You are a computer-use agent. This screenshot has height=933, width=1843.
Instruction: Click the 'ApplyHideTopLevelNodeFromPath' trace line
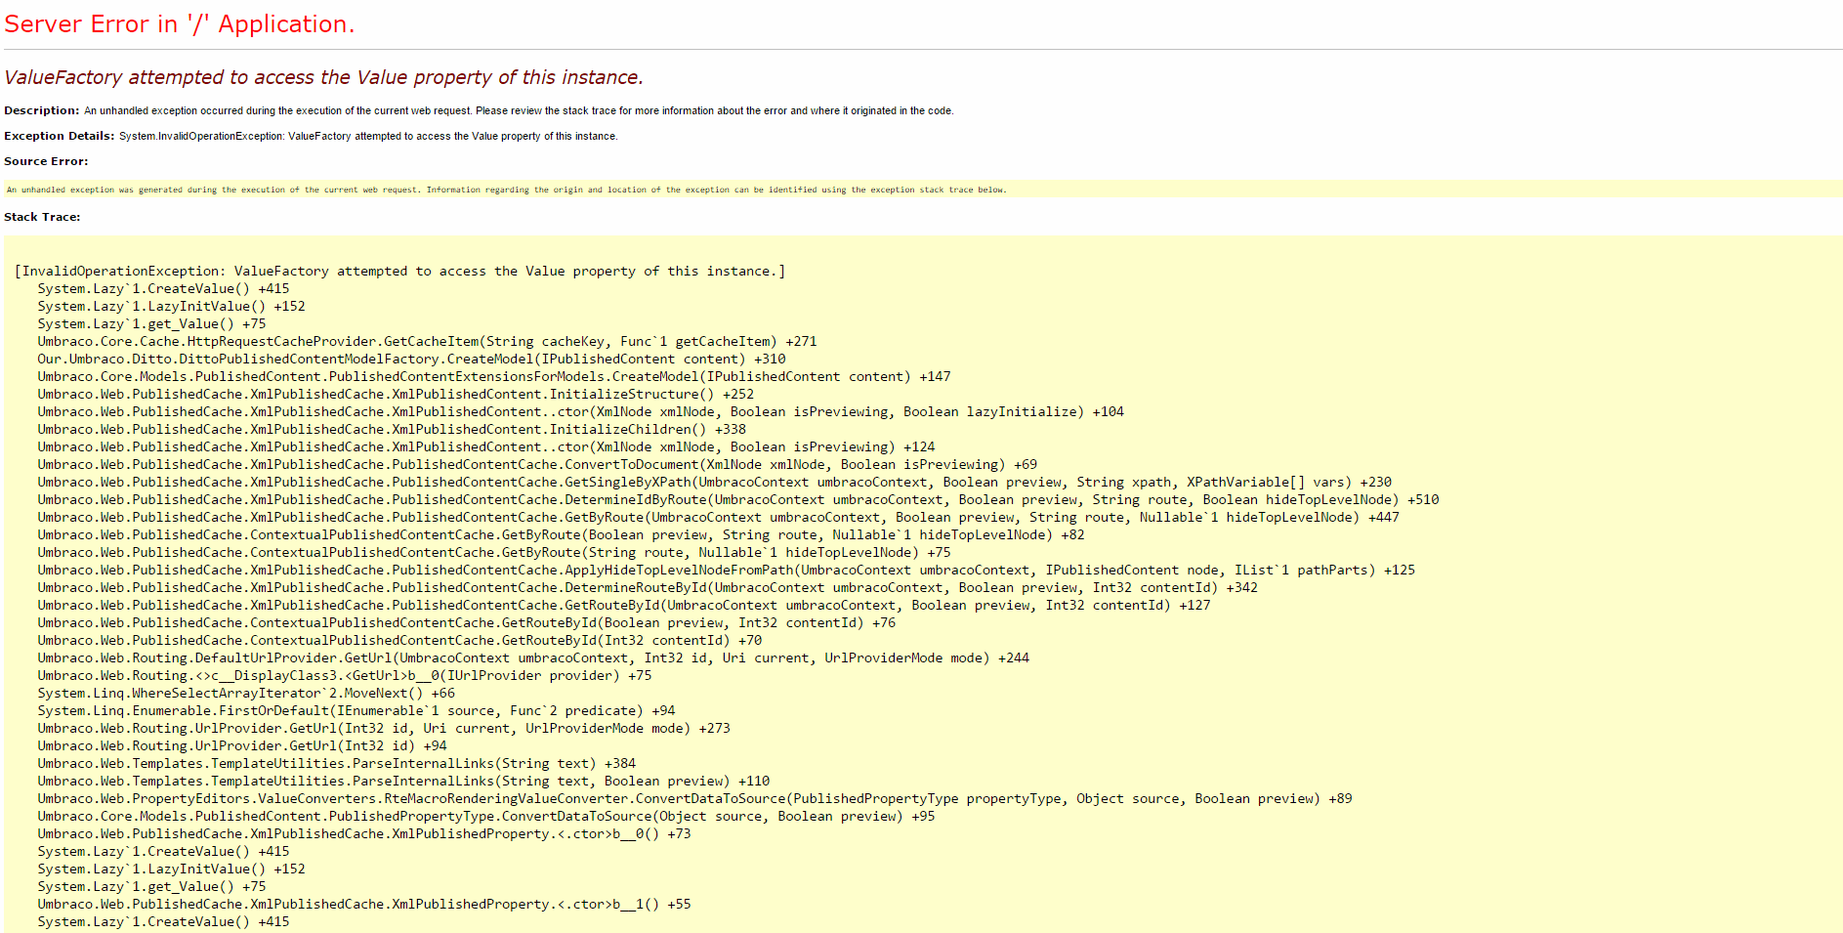pyautogui.click(x=727, y=571)
